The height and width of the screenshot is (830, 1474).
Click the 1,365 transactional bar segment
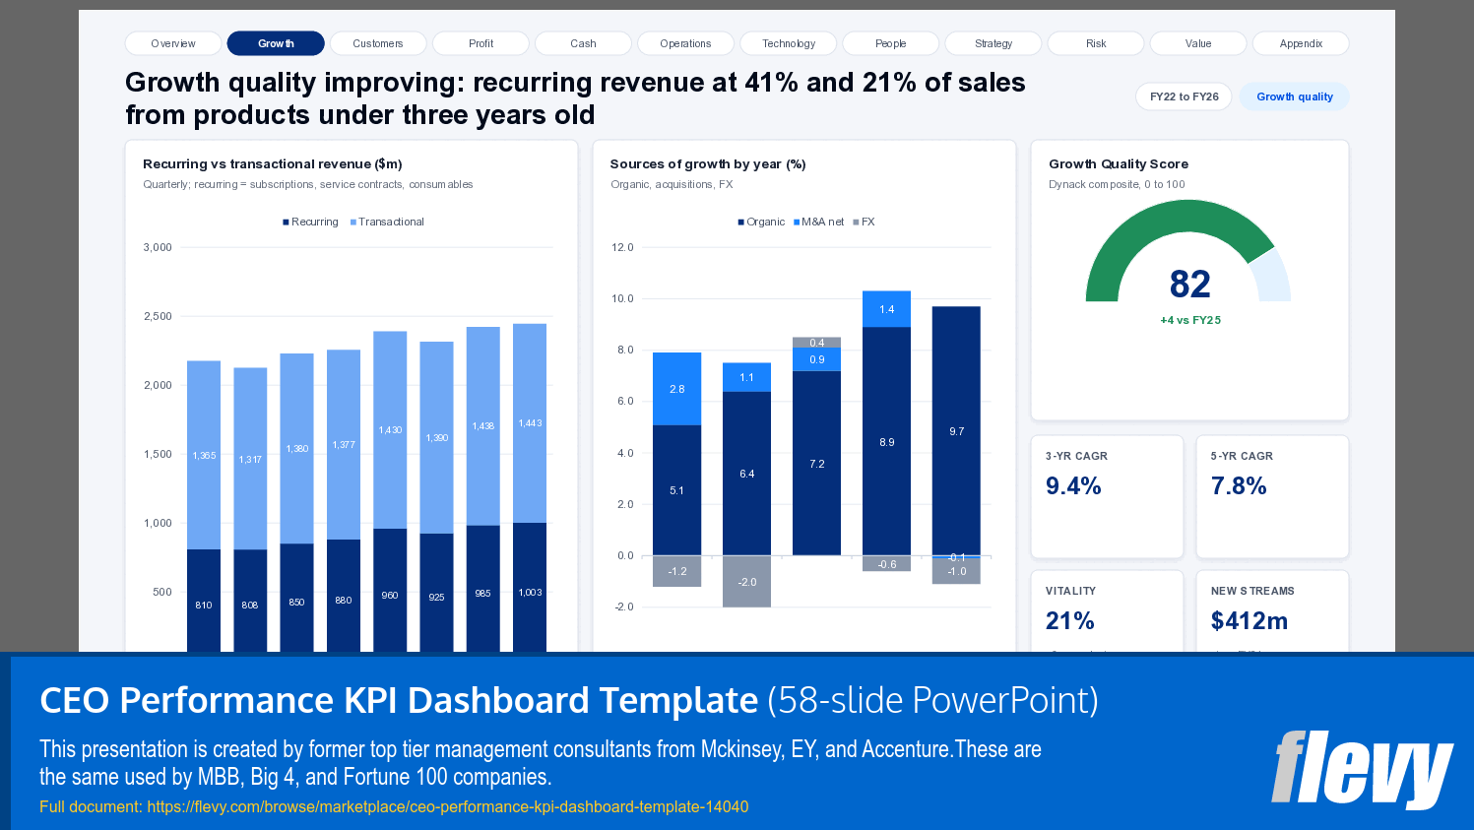point(204,455)
